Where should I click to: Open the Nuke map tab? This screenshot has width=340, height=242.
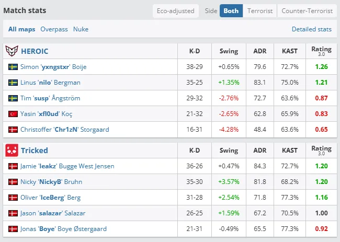point(81,29)
